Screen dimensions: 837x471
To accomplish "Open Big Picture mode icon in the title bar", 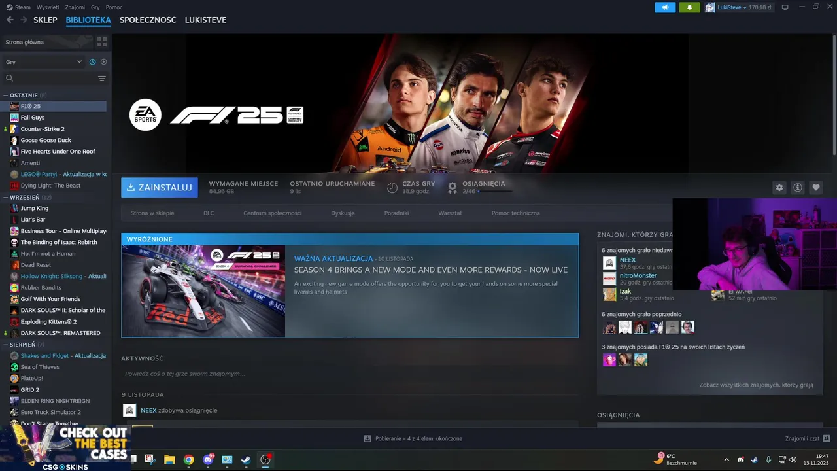I will [785, 7].
